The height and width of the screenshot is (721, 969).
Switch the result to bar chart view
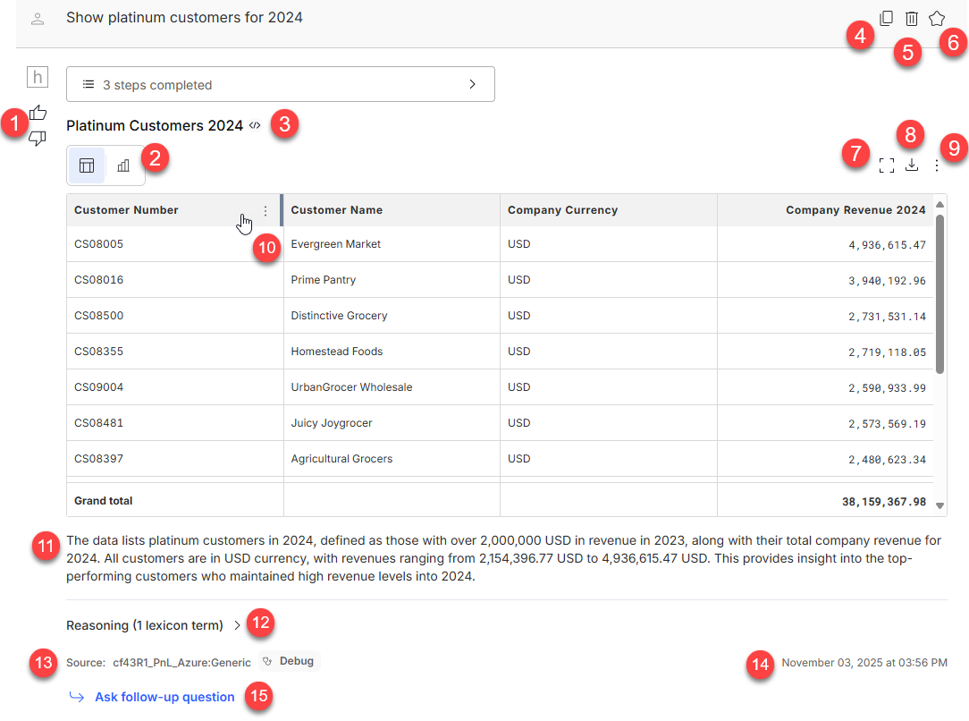tap(122, 165)
